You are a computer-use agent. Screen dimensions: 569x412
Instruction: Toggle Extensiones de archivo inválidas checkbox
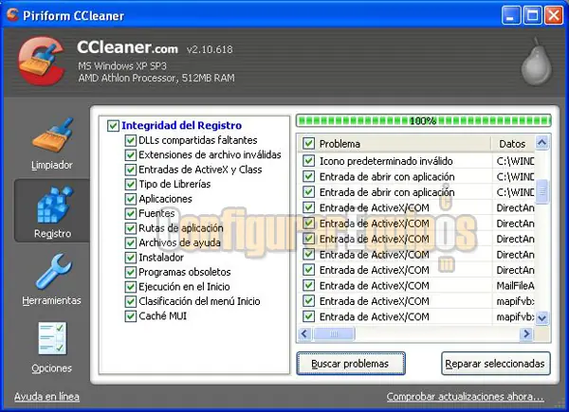coord(130,155)
